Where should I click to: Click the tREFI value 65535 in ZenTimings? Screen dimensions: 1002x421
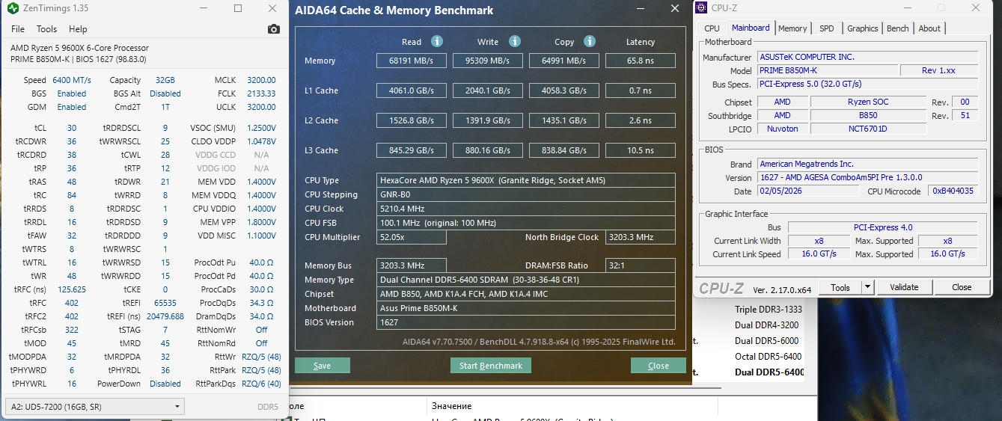coord(165,303)
